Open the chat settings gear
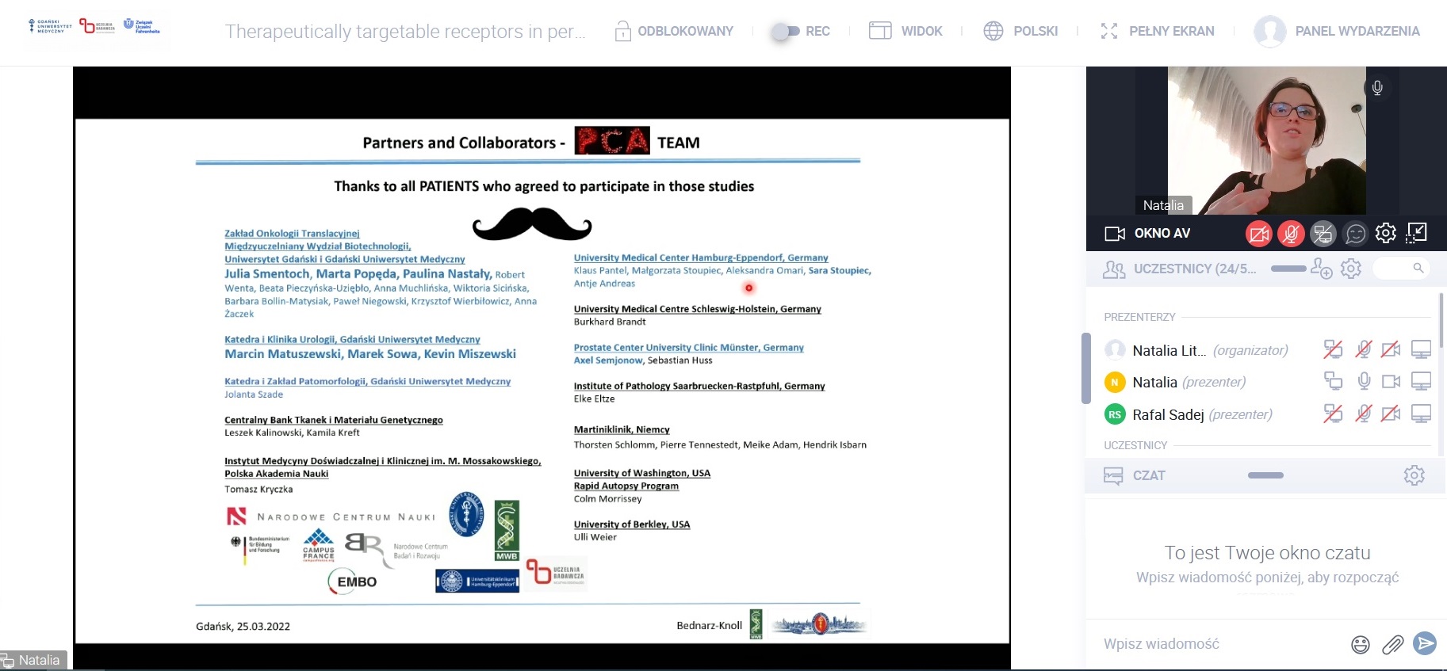The height and width of the screenshot is (671, 1447). tap(1414, 475)
